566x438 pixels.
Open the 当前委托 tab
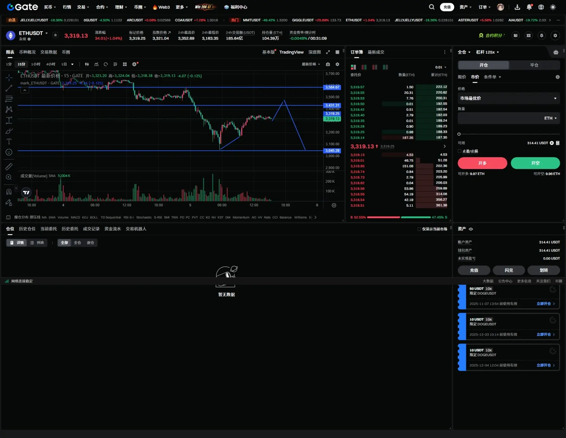tap(49, 229)
